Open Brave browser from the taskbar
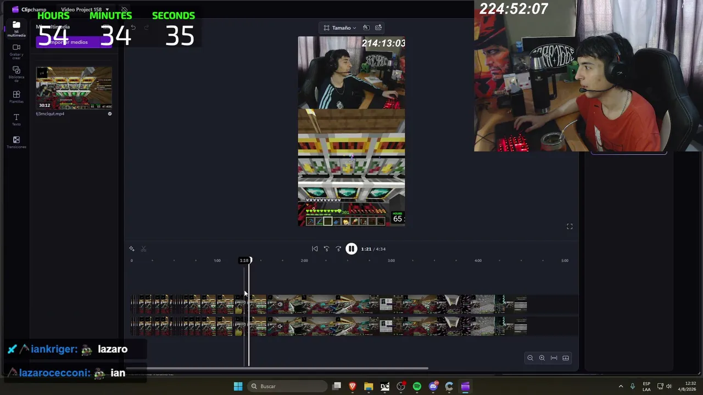The image size is (703, 395). click(x=353, y=386)
